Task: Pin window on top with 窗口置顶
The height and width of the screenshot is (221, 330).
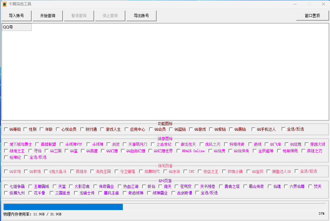Action: coord(312,16)
